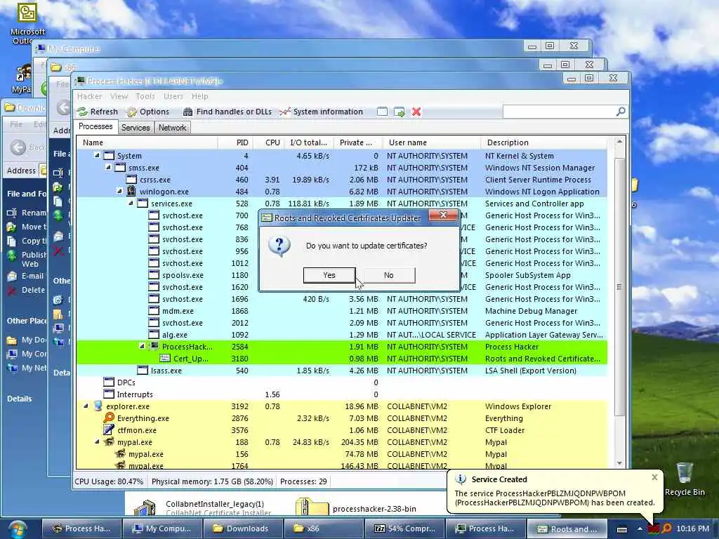719x539 pixels.
Task: Switch to Downloads taskbar button
Action: [242, 528]
